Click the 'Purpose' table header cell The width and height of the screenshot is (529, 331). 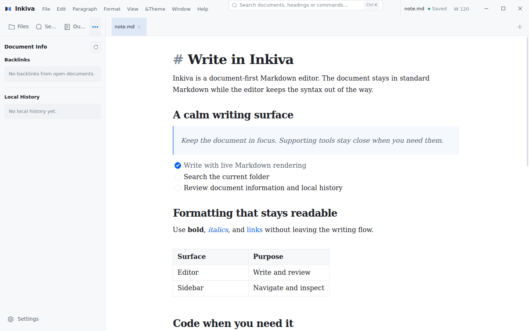click(x=289, y=257)
